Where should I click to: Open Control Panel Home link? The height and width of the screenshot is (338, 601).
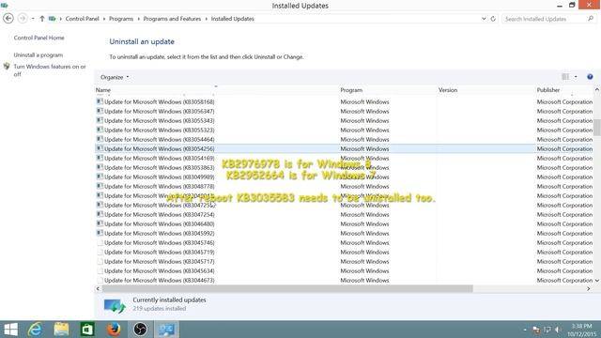point(39,38)
